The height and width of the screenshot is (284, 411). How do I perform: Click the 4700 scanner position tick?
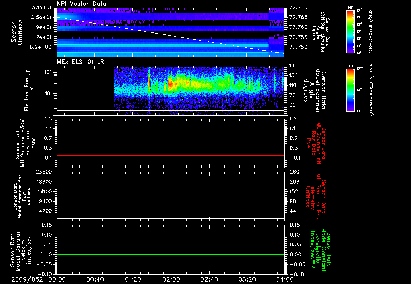click(x=45, y=211)
